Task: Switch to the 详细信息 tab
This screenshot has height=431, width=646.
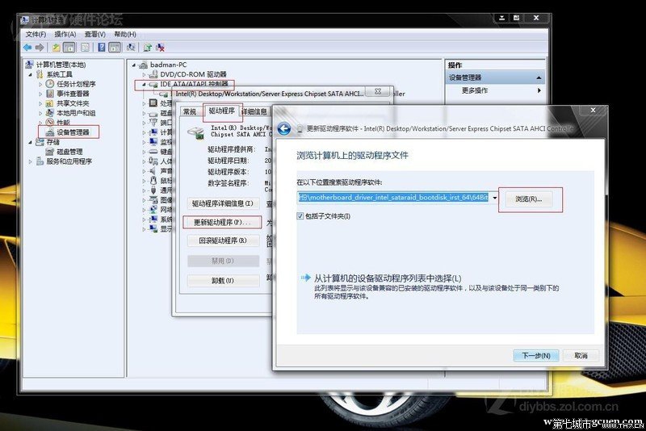Action: [254, 111]
